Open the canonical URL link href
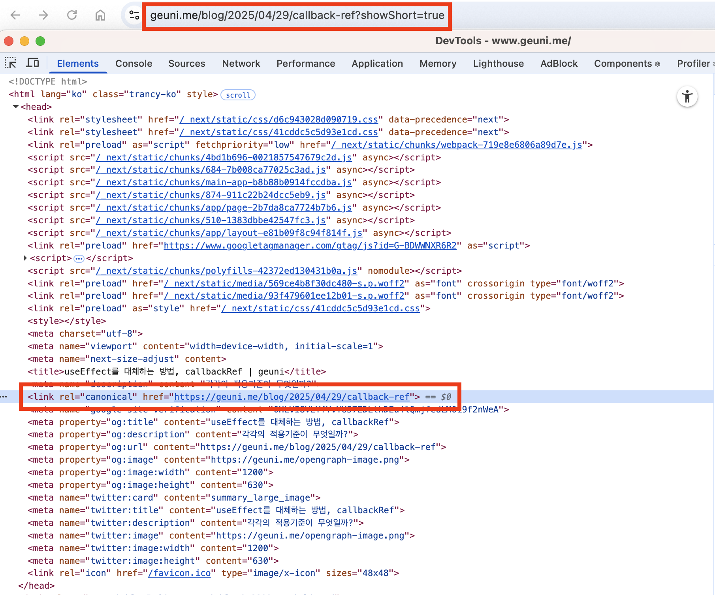 click(292, 397)
